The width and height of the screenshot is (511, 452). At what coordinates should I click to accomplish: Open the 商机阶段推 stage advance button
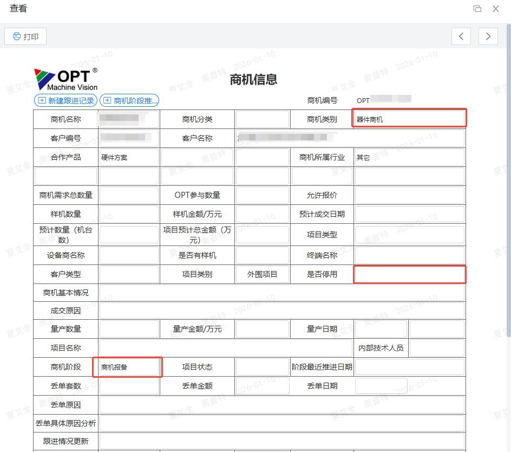pos(129,100)
